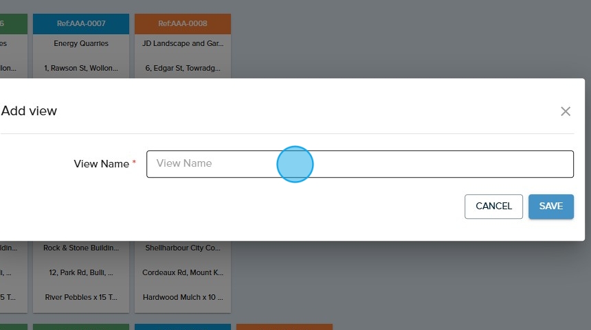The width and height of the screenshot is (591, 330).
Task: Click the View Name input field
Action: point(359,164)
